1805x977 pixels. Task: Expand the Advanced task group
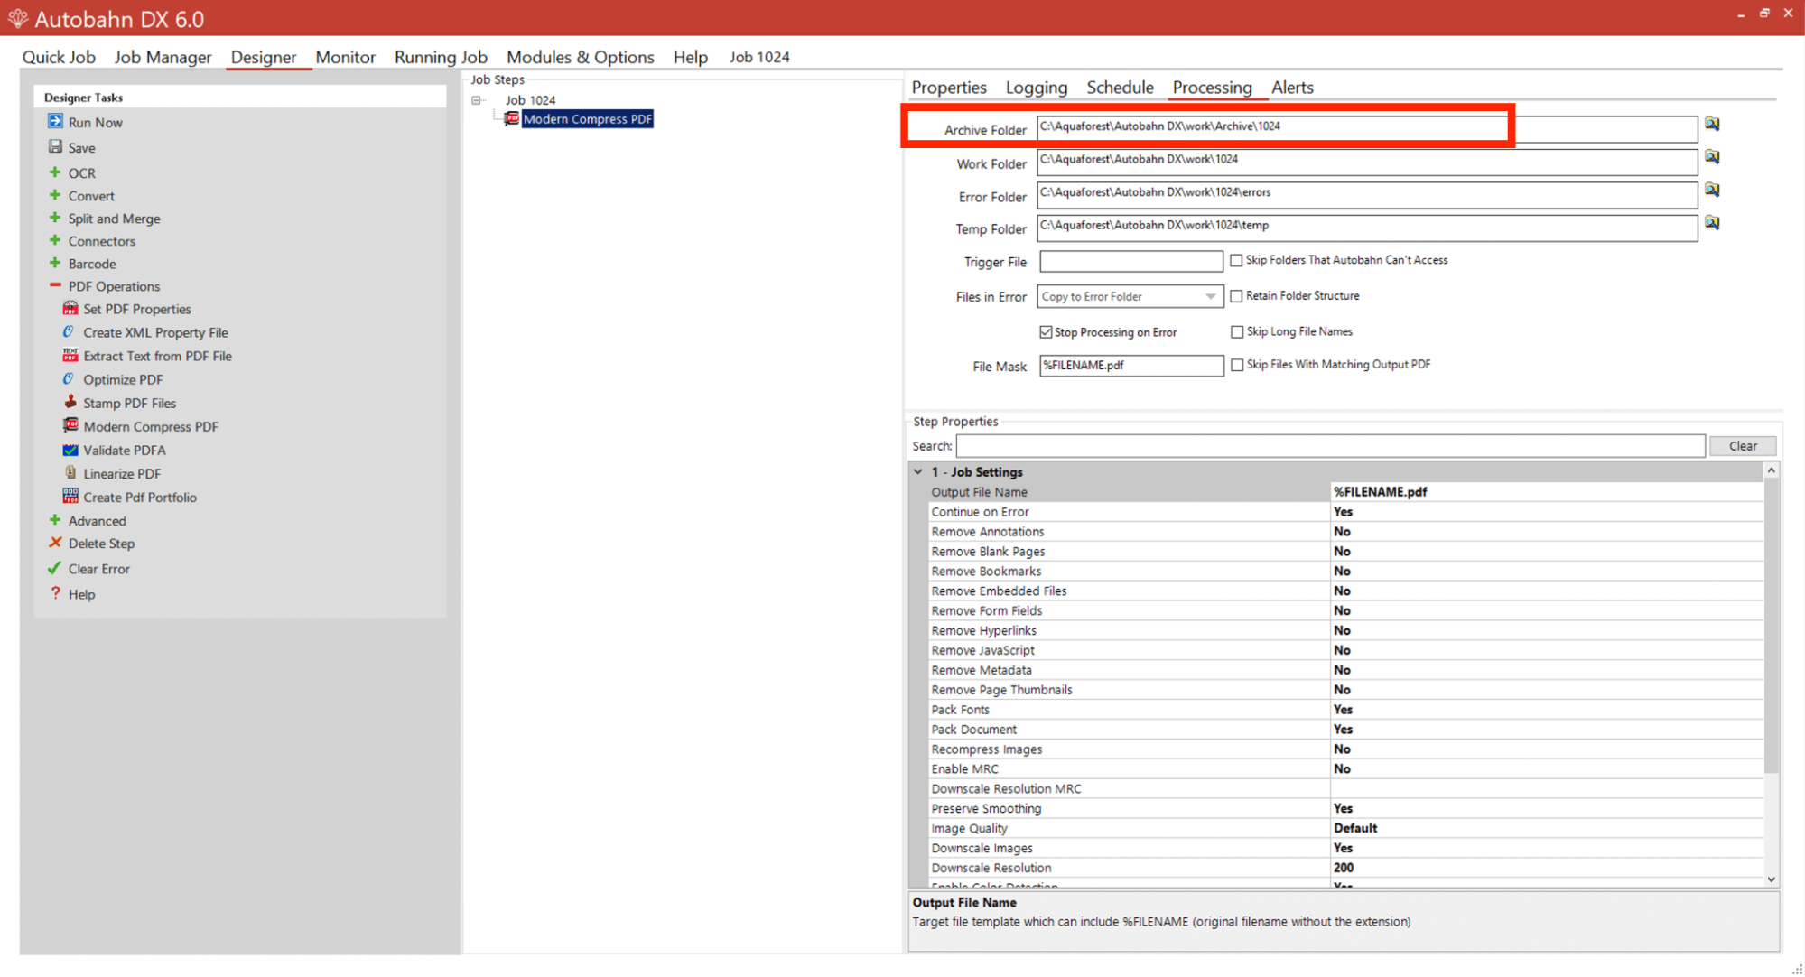[x=55, y=520]
